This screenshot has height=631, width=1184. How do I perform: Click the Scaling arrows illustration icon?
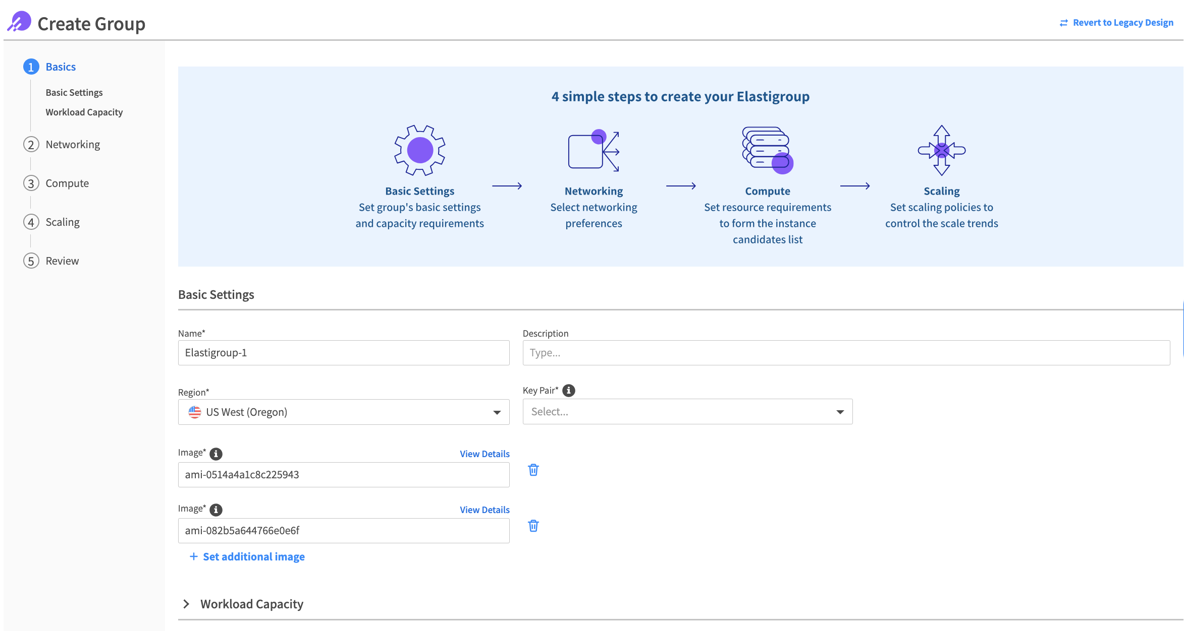click(941, 150)
